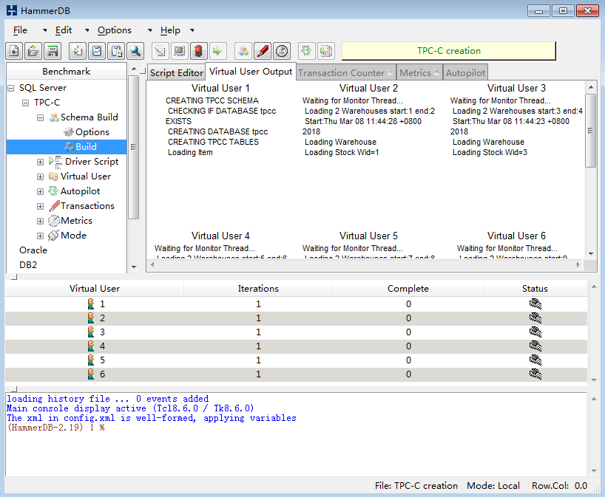Image resolution: width=605 pixels, height=497 pixels.
Task: Click the green arrow run toolbar icon
Action: point(218,51)
